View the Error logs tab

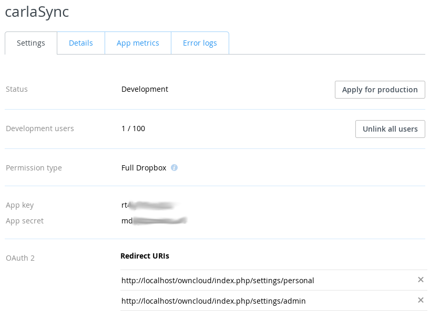[x=200, y=42]
